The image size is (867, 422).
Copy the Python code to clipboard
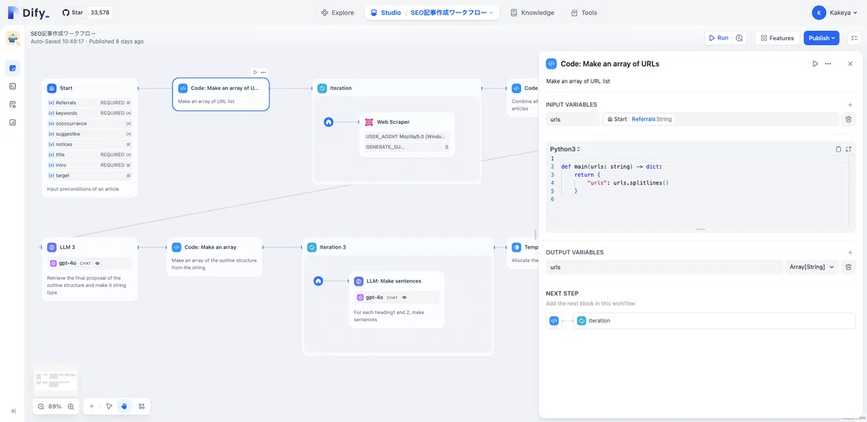839,149
